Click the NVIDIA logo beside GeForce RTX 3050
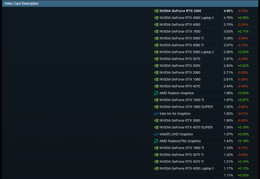Screen dimensions: 260x179 point(156,66)
